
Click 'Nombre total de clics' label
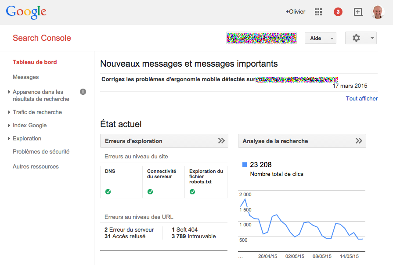pyautogui.click(x=277, y=174)
